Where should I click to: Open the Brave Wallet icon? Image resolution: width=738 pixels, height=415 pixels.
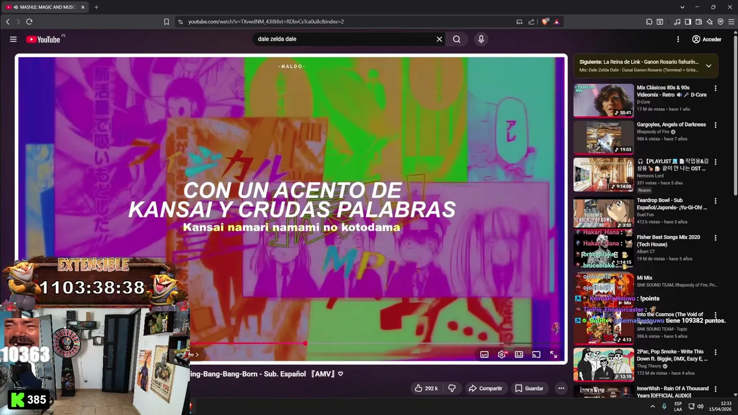click(x=699, y=21)
